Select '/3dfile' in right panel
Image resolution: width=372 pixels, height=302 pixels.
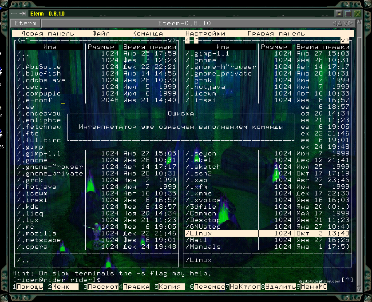click(x=267, y=207)
